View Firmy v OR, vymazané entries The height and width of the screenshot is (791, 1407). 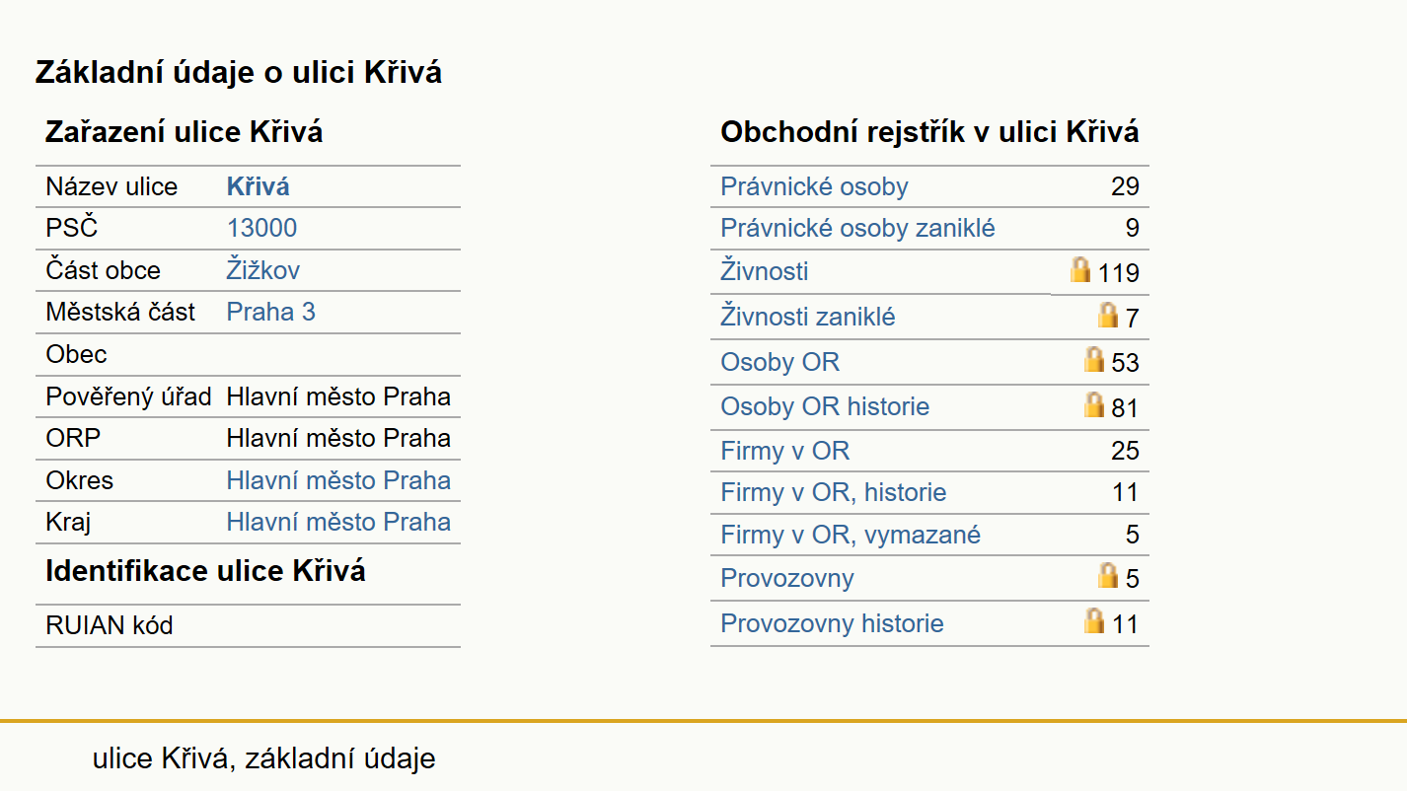pyautogui.click(x=851, y=535)
